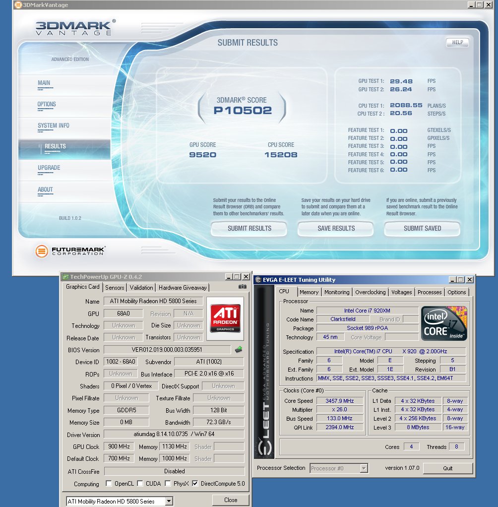This screenshot has width=498, height=507.
Task: Click the ATI Radeon logo in GPU-Z
Action: 225,318
